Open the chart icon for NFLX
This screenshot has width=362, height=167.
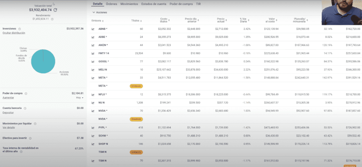pyautogui.click(x=93, y=94)
